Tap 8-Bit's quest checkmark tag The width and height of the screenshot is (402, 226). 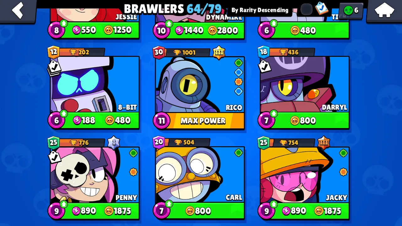point(54,67)
